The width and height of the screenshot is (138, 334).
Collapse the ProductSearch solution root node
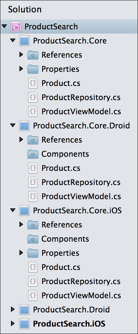point(4,27)
